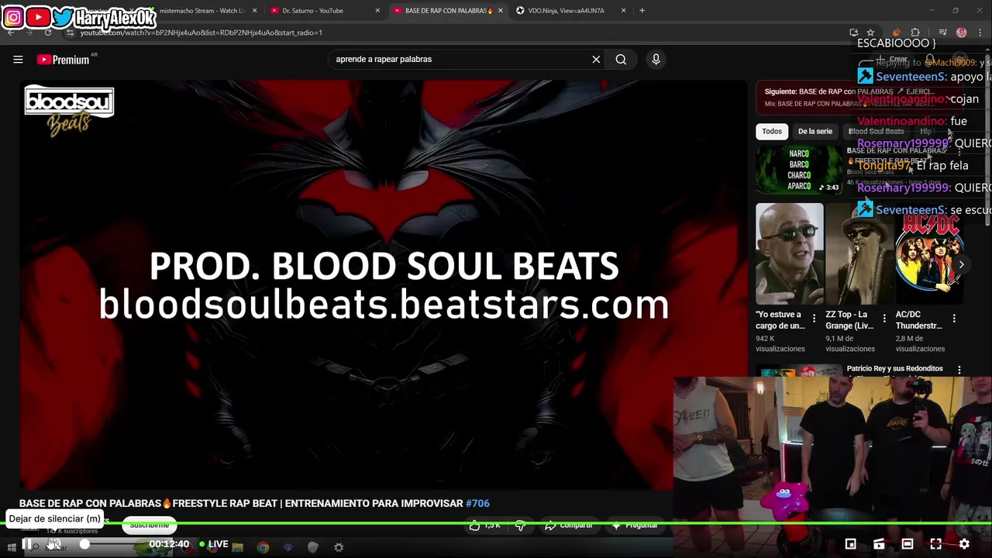Show next shelf videos with right chevron
The height and width of the screenshot is (558, 992).
point(961,265)
